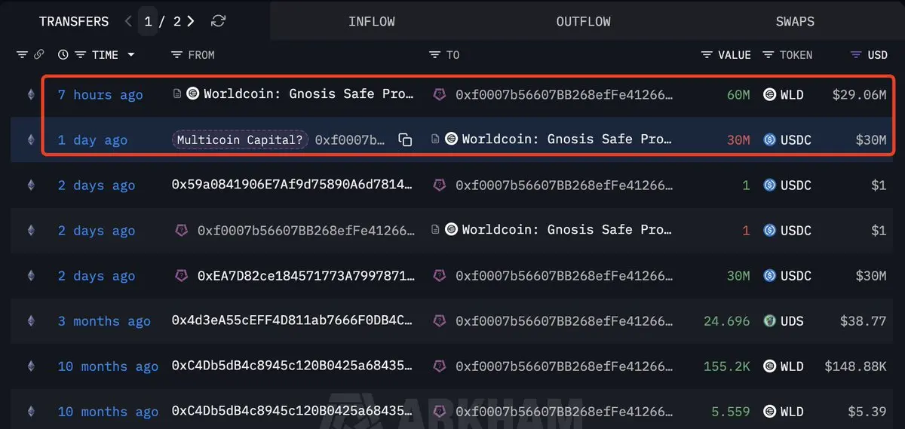Image resolution: width=905 pixels, height=429 pixels.
Task: Switch to the OUTFLOW tab
Action: (x=584, y=22)
